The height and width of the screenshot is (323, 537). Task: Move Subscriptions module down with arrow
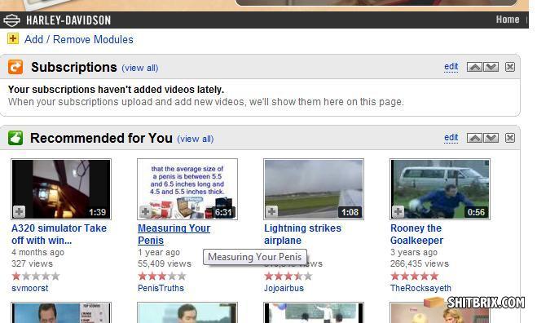[491, 67]
